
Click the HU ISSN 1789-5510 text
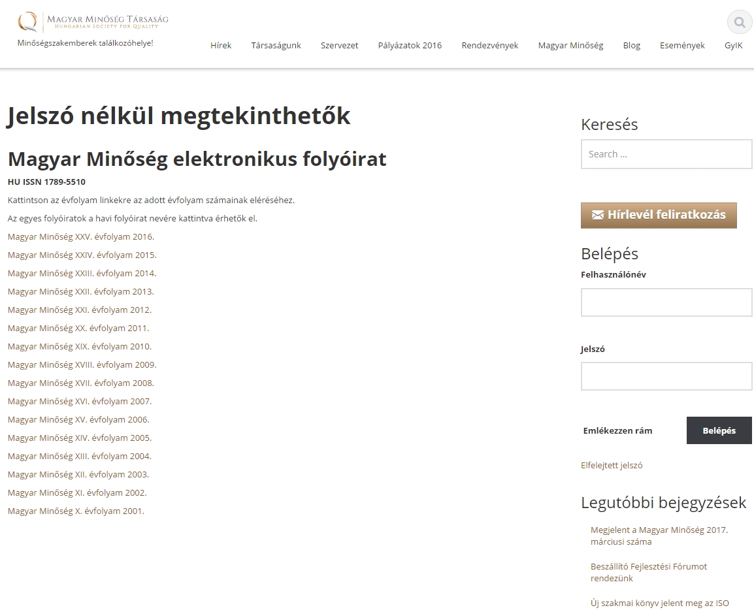46,182
